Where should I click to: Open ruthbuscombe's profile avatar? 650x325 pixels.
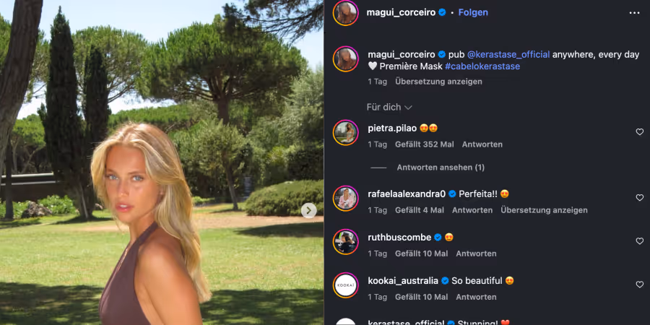pyautogui.click(x=346, y=242)
